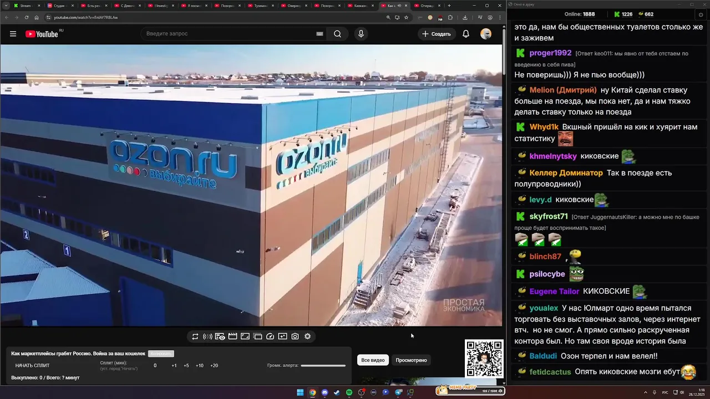Select the Просмотрено filter chip
This screenshot has height=399, width=710.
[411, 360]
